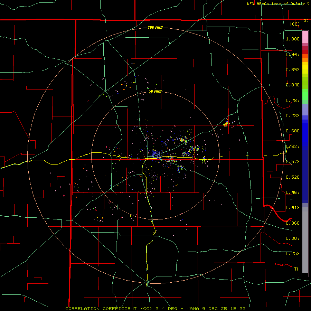Select the 0.733 scale value
This screenshot has height=311, width=311.
pyautogui.click(x=293, y=115)
